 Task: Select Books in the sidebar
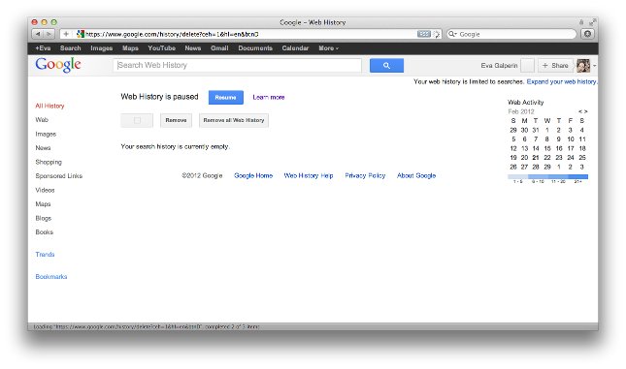pos(44,231)
